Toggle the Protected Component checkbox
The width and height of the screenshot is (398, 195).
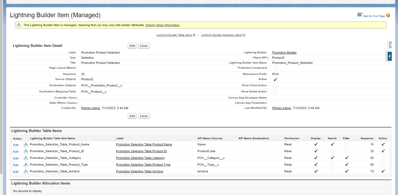(275, 68)
